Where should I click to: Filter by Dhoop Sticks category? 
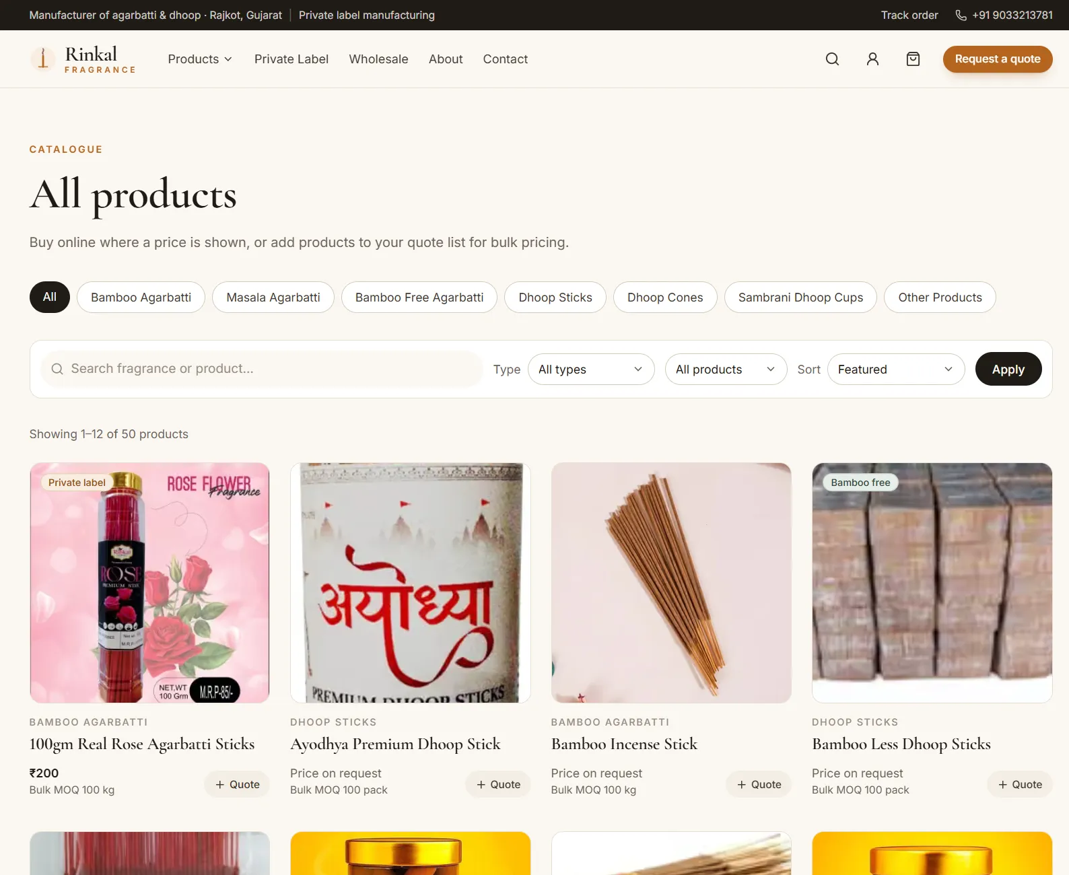(x=555, y=297)
